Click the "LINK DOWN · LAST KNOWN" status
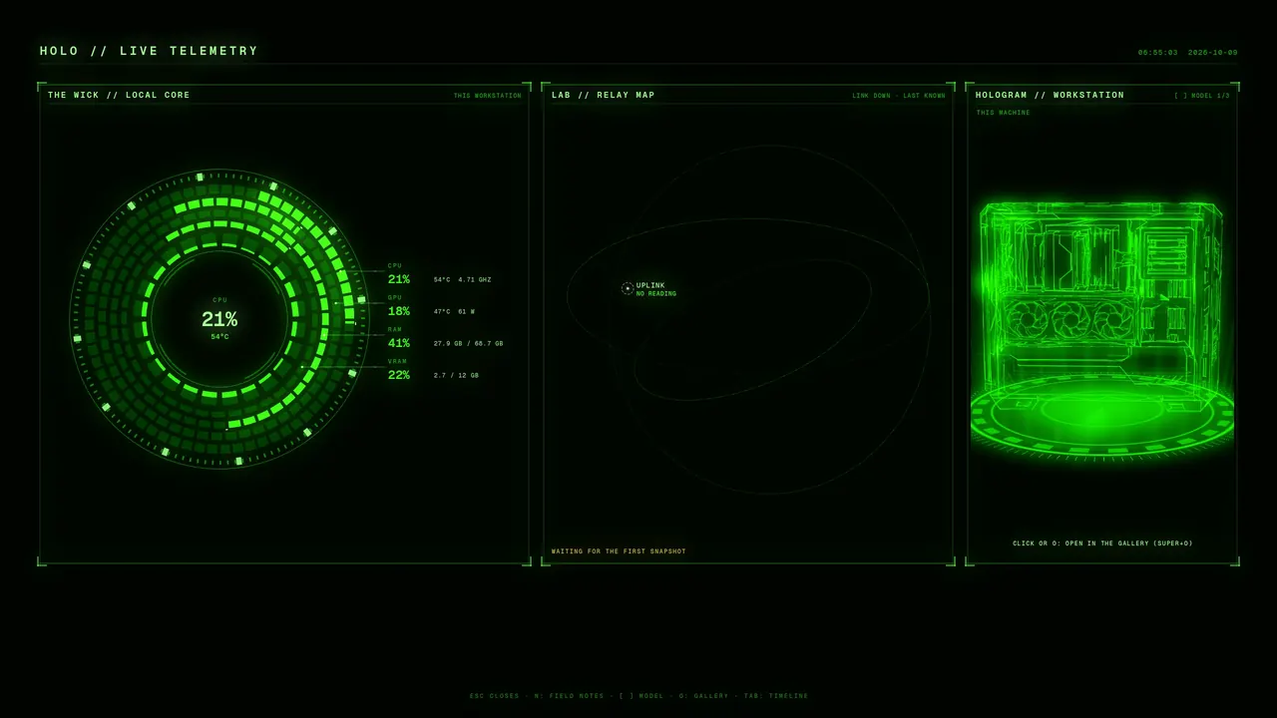 899,96
